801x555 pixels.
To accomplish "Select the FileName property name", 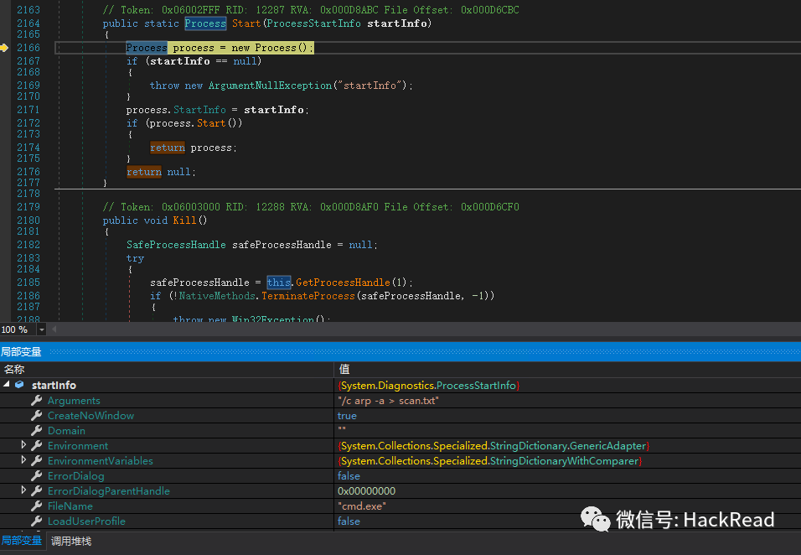I will pos(70,506).
